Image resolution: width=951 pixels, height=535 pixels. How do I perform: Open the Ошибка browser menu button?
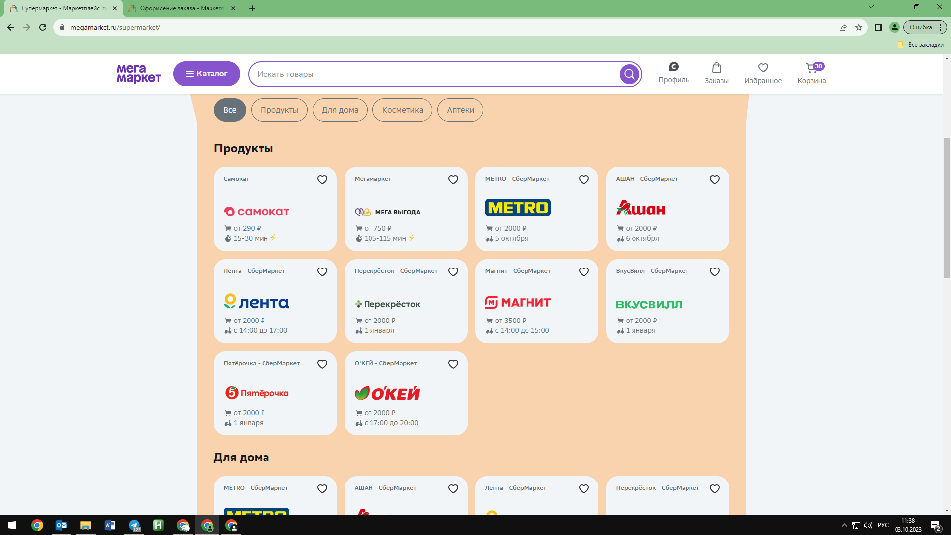[925, 27]
